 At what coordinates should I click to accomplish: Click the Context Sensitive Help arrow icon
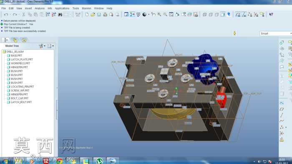[271, 15]
